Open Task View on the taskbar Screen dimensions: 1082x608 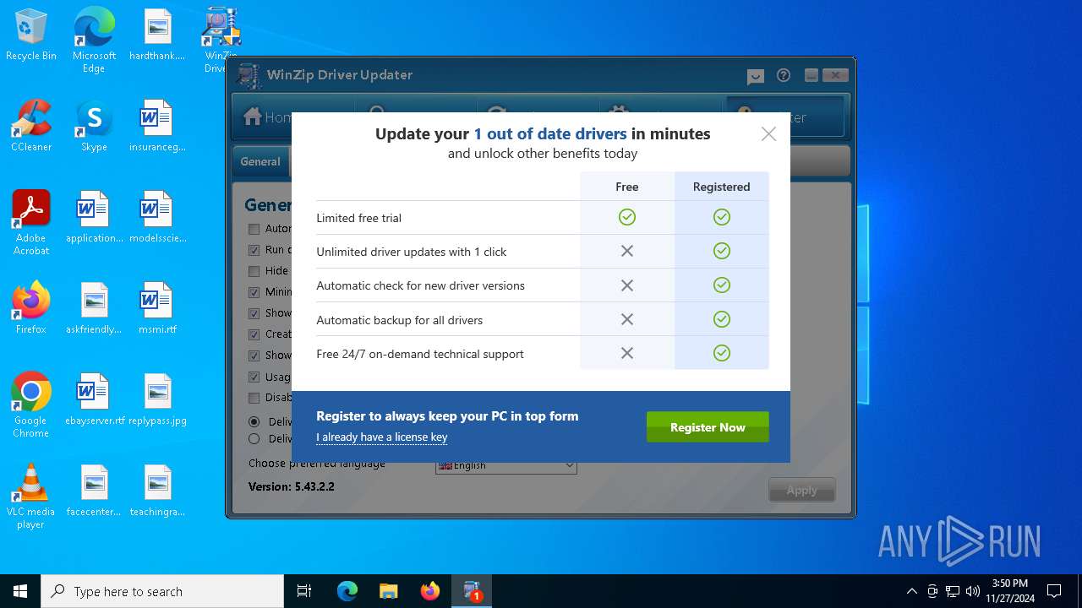point(304,591)
